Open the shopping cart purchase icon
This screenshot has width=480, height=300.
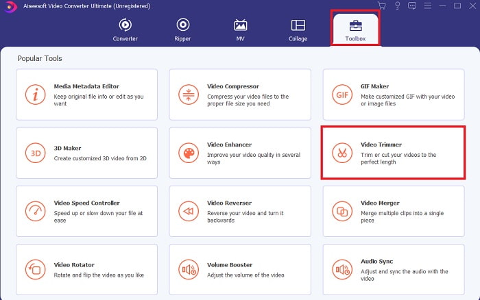pyautogui.click(x=382, y=5)
